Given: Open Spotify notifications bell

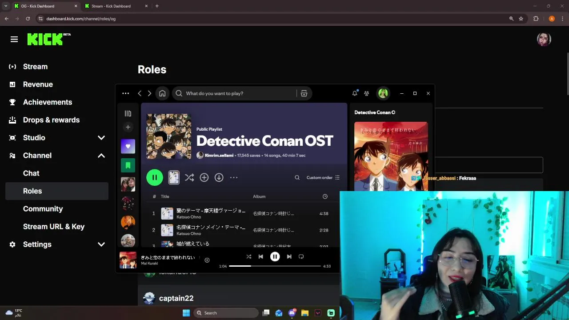Looking at the screenshot, I should [x=355, y=93].
